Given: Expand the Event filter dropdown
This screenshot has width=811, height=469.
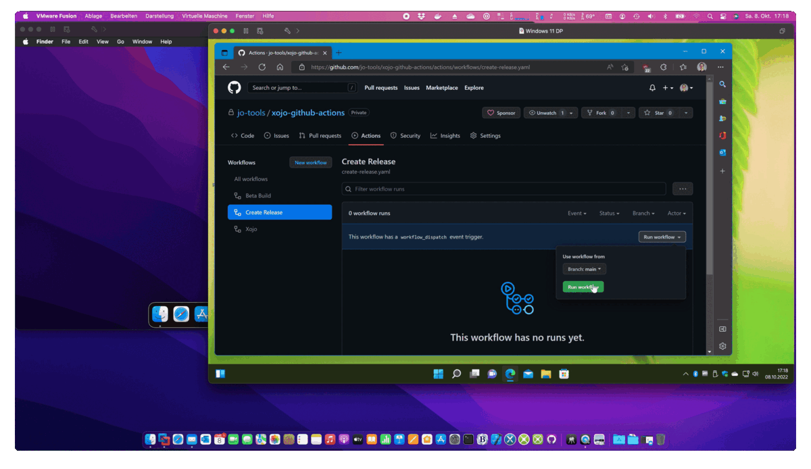Looking at the screenshot, I should [576, 214].
